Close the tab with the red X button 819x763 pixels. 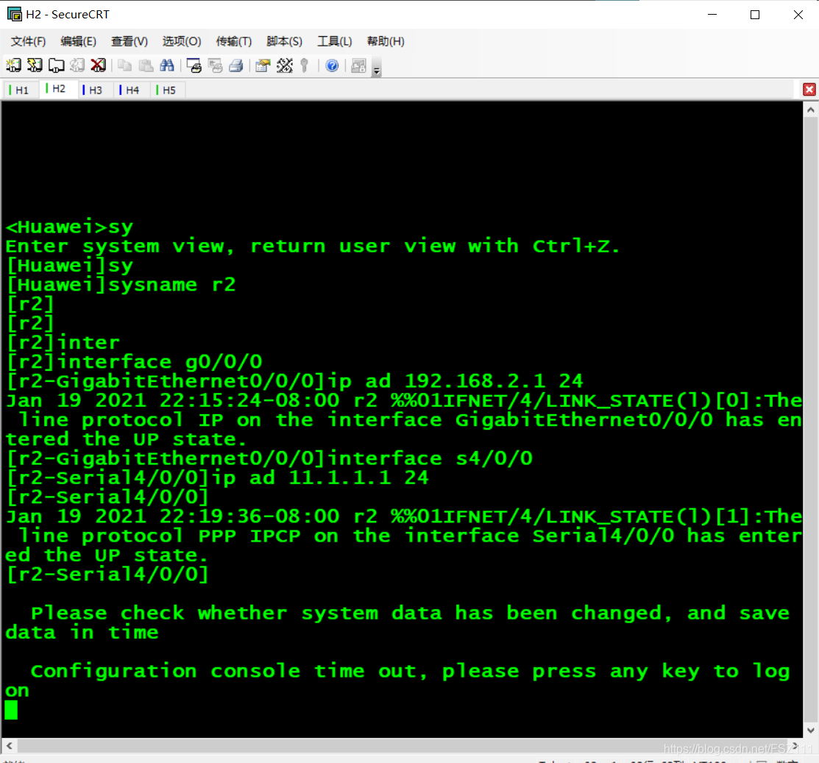pyautogui.click(x=809, y=89)
